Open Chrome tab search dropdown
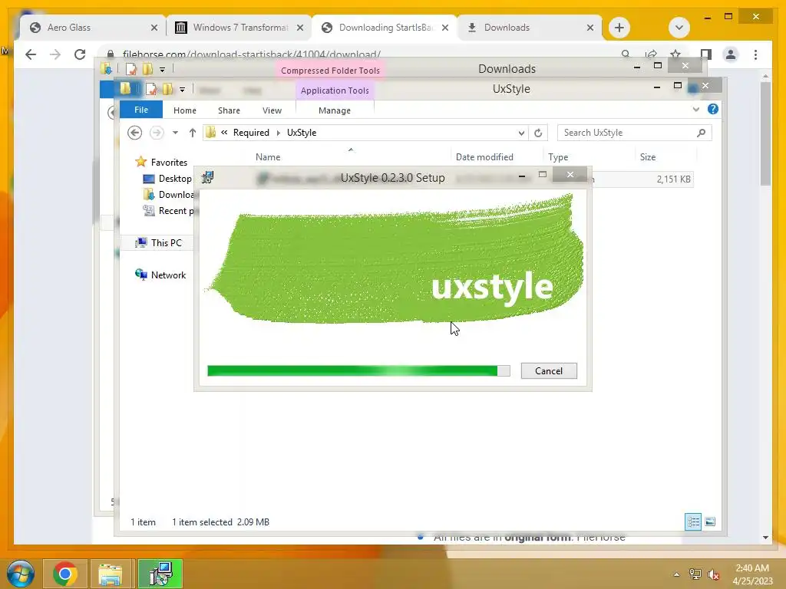The height and width of the screenshot is (589, 786). [679, 28]
